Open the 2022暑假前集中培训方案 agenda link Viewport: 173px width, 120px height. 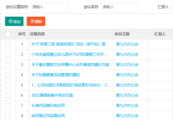tap(52, 95)
